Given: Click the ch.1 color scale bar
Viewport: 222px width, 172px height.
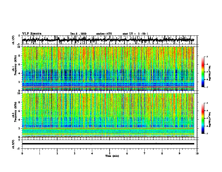Looking at the screenshot, I should click(x=203, y=72).
